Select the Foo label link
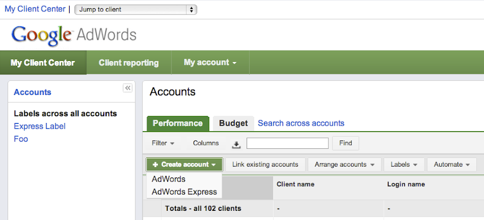This screenshot has height=220, width=484. 21,139
